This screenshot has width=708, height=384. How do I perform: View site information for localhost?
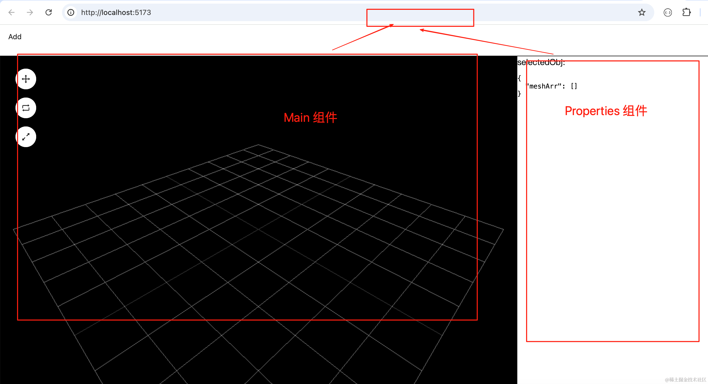click(71, 12)
